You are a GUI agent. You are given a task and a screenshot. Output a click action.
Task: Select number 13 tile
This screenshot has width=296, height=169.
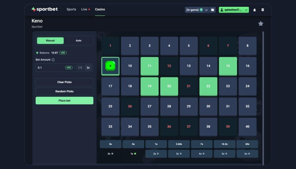pyautogui.click(x=189, y=66)
